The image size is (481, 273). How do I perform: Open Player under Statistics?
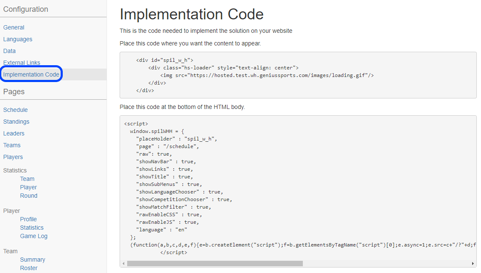click(x=29, y=187)
